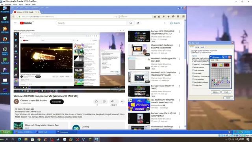The width and height of the screenshot is (252, 142).
Task: Open File Explorer from host taskbar
Action: point(26,139)
